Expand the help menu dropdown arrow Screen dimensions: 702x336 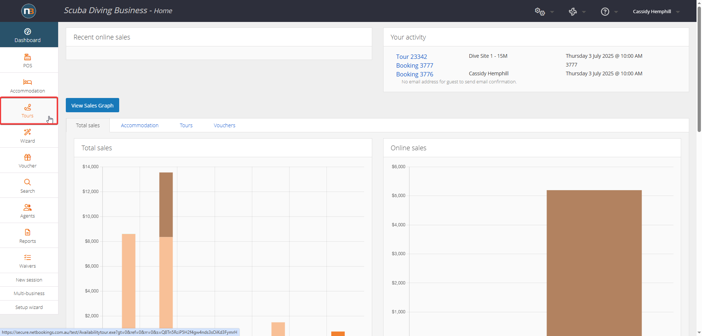tap(616, 12)
